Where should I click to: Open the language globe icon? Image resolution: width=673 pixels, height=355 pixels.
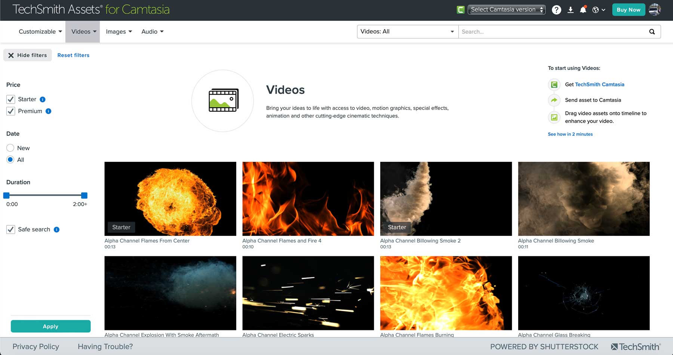pos(596,10)
